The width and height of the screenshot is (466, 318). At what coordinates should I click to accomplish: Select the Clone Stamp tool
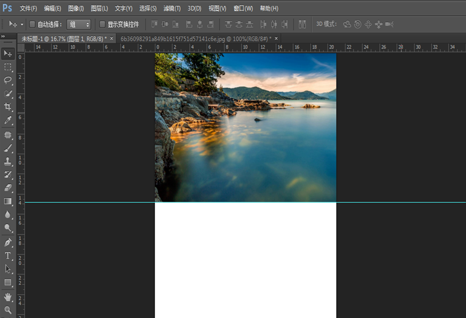8,161
